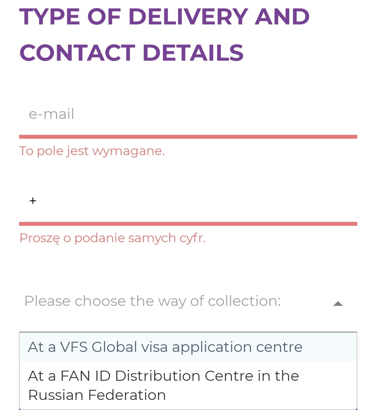Click the 'TYPE OF DELIVERY AND' heading line
376x410 pixels.
(164, 17)
